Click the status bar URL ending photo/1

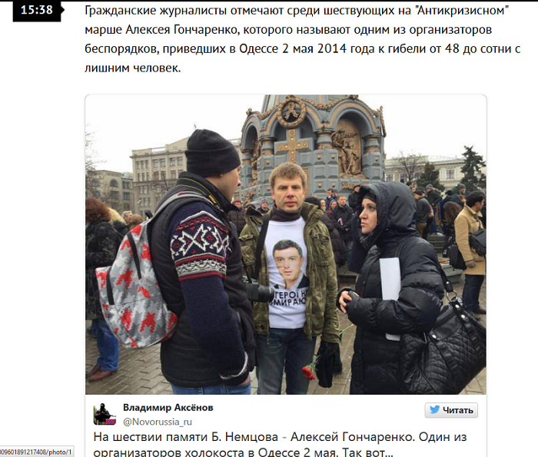coord(36,452)
